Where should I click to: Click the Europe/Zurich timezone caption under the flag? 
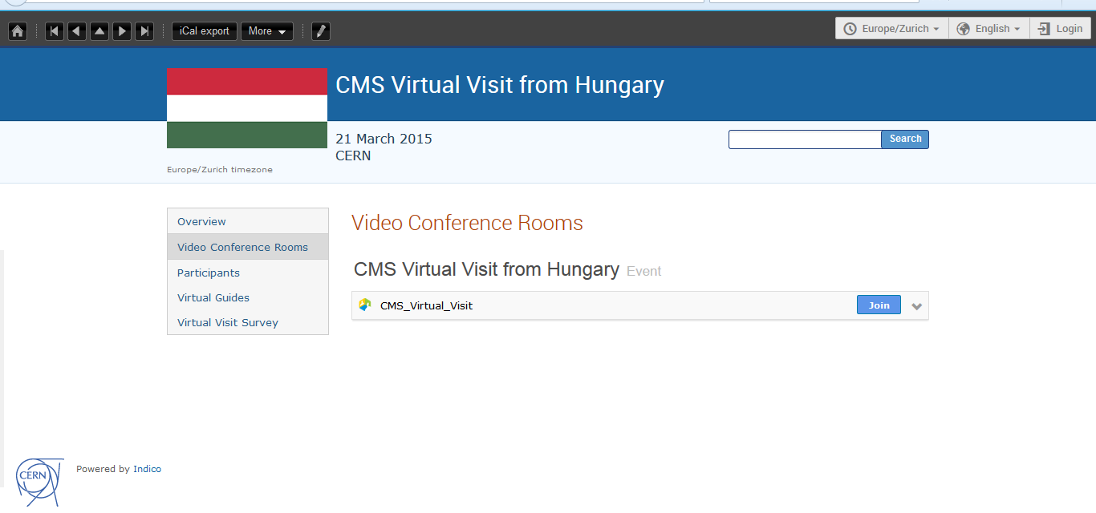(220, 170)
